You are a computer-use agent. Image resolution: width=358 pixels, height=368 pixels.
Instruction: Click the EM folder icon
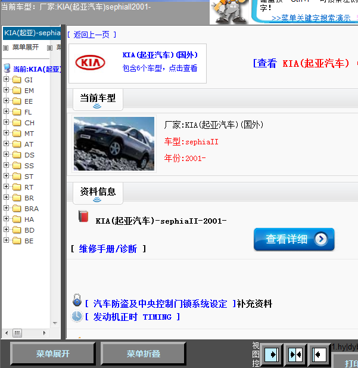click(17, 90)
